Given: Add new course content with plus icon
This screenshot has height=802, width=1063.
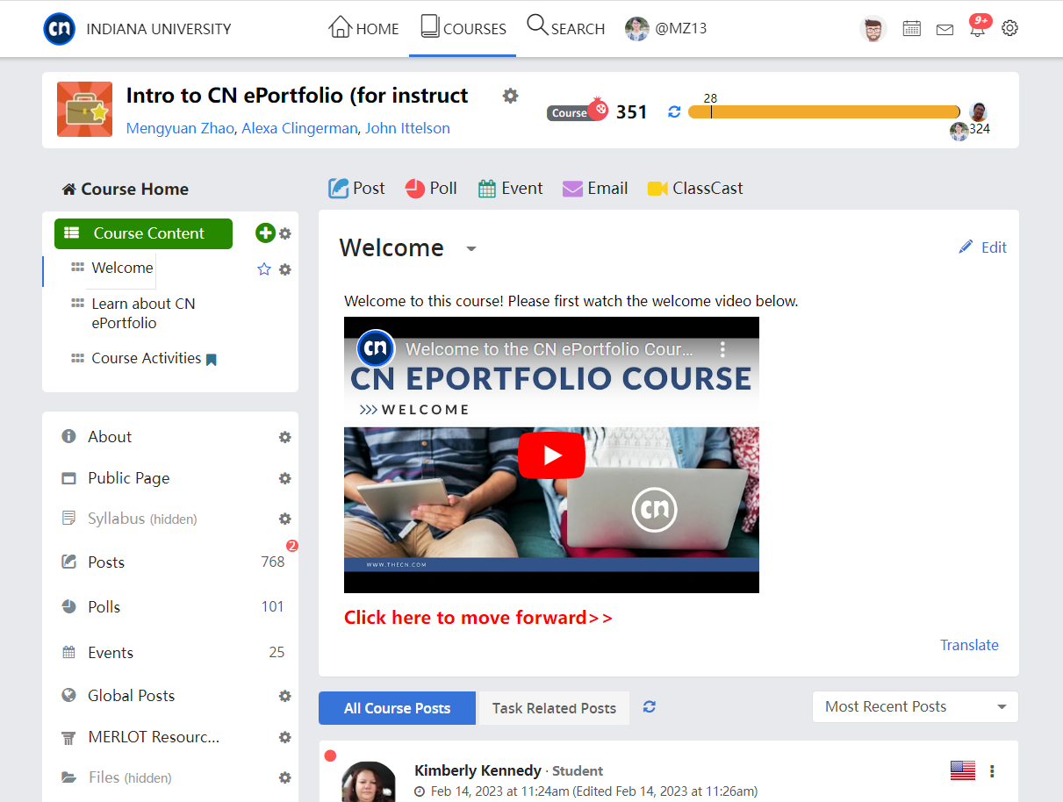Looking at the screenshot, I should (265, 233).
